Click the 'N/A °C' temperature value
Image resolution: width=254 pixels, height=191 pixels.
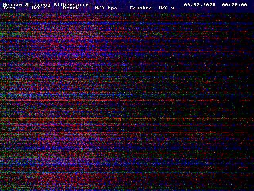(41, 8)
